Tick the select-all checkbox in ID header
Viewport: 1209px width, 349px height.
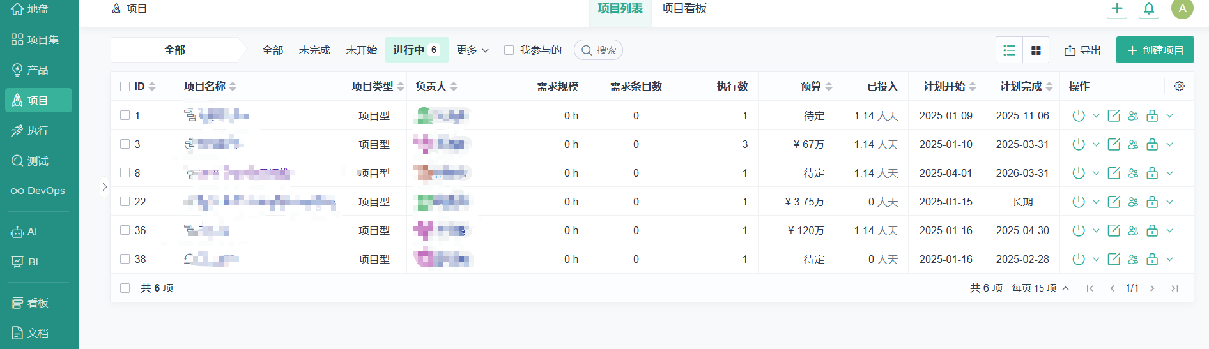(x=125, y=86)
